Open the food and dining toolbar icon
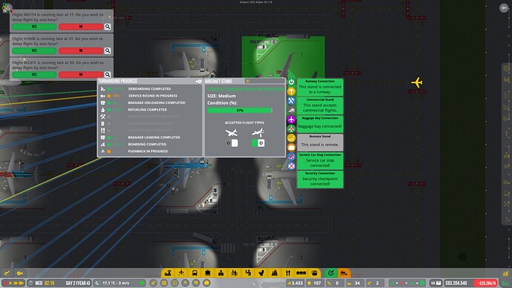Viewport: 512px width, 288px height. tap(288, 273)
